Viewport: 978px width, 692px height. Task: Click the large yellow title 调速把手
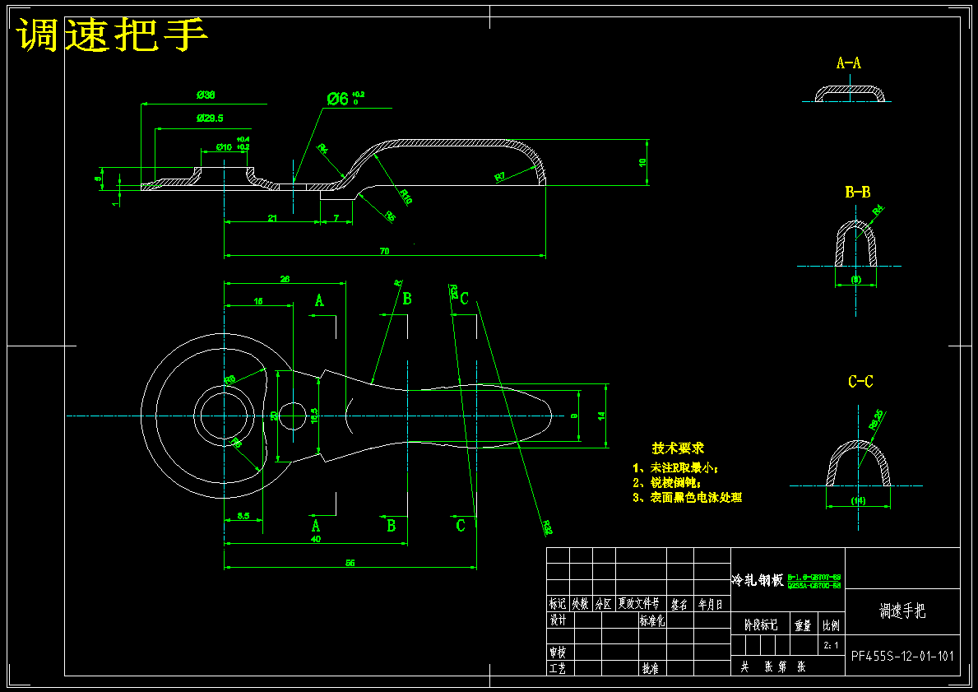click(x=112, y=35)
